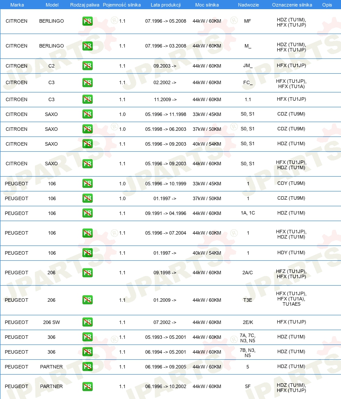Screen dimensions: 341x399
Task: Click body codes 7B, N3, N5 cell
Action: (x=248, y=353)
